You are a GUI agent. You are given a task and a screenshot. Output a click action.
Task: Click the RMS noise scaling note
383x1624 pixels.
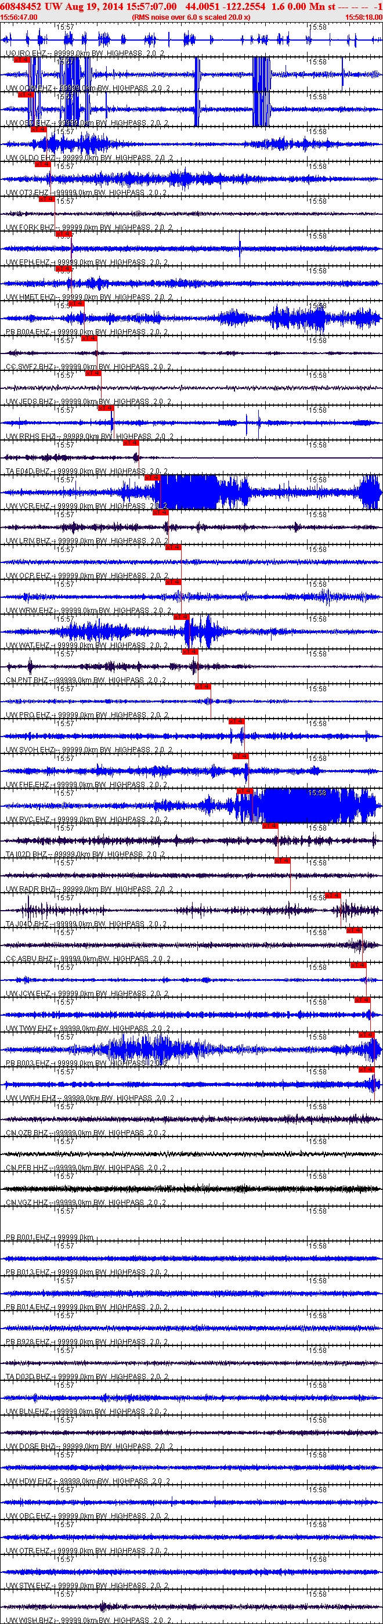click(x=191, y=17)
